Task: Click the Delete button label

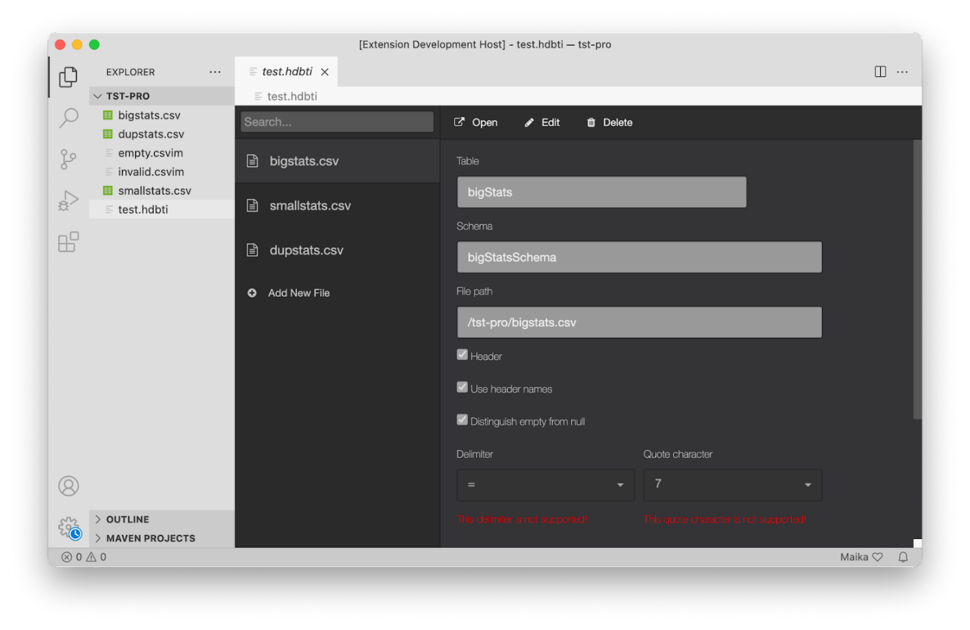Action: [x=618, y=123]
